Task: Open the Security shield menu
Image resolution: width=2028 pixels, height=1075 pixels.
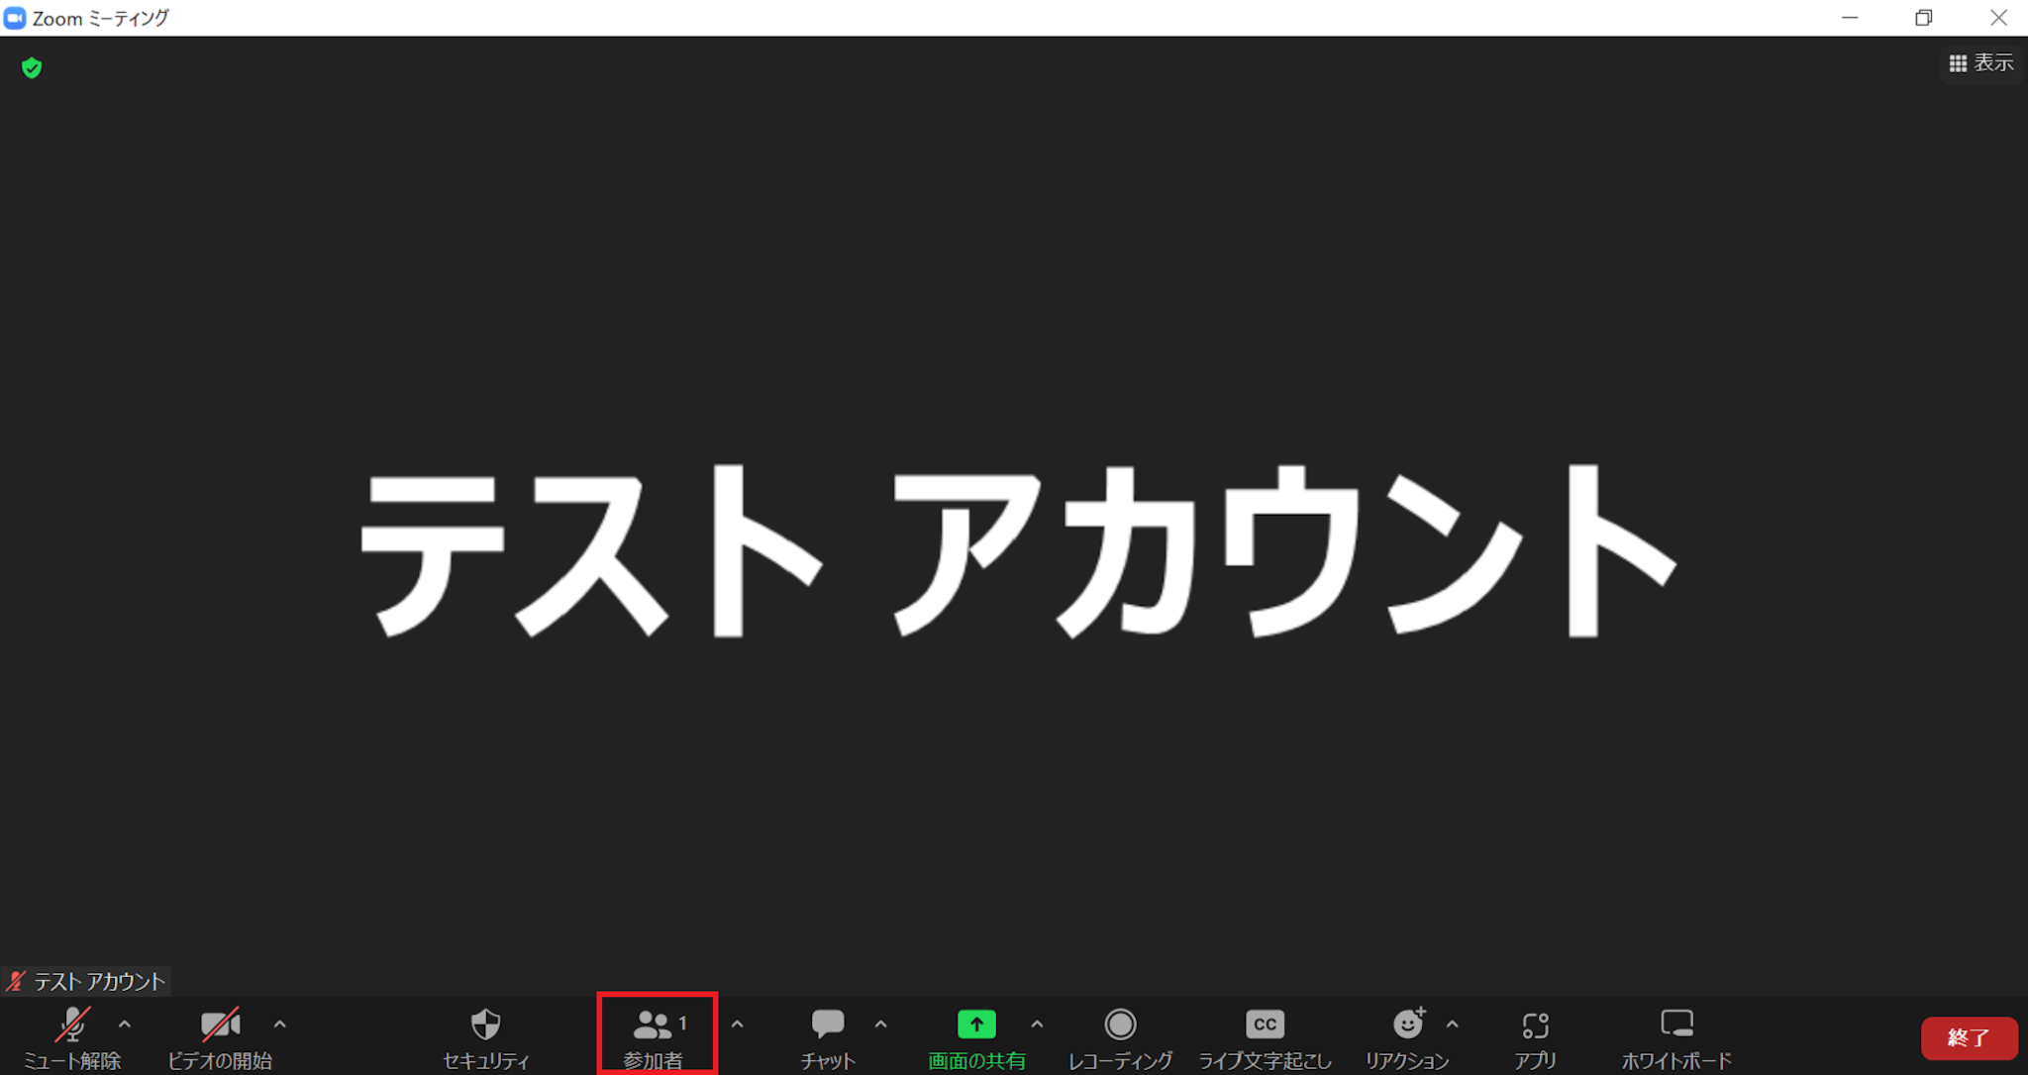Action: [485, 1035]
